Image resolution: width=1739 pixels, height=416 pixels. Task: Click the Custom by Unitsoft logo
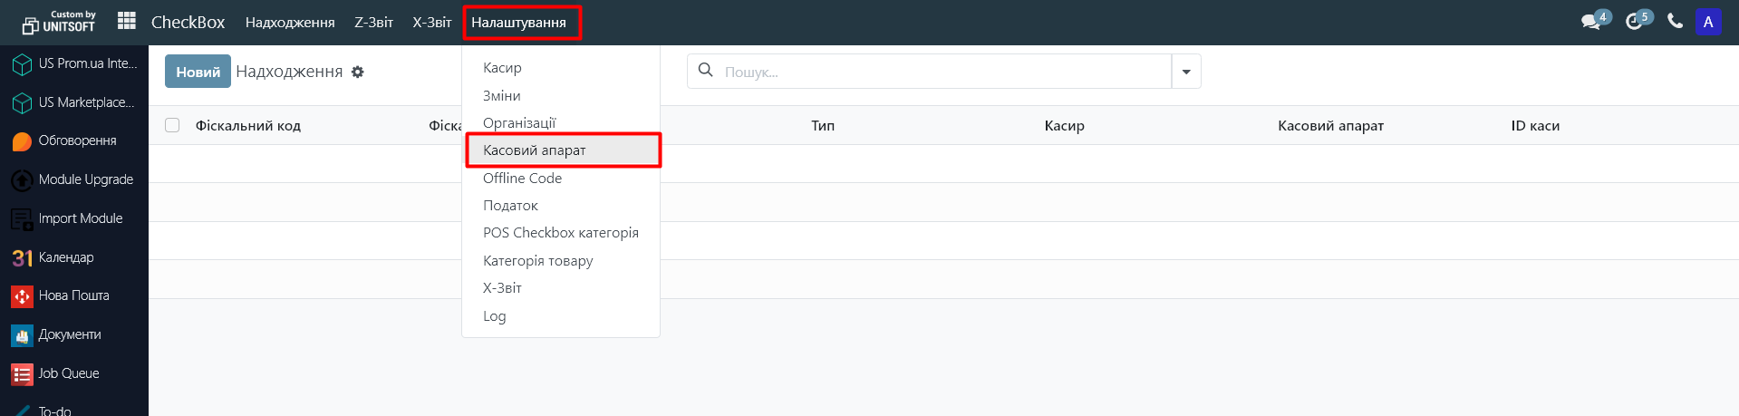(x=59, y=22)
